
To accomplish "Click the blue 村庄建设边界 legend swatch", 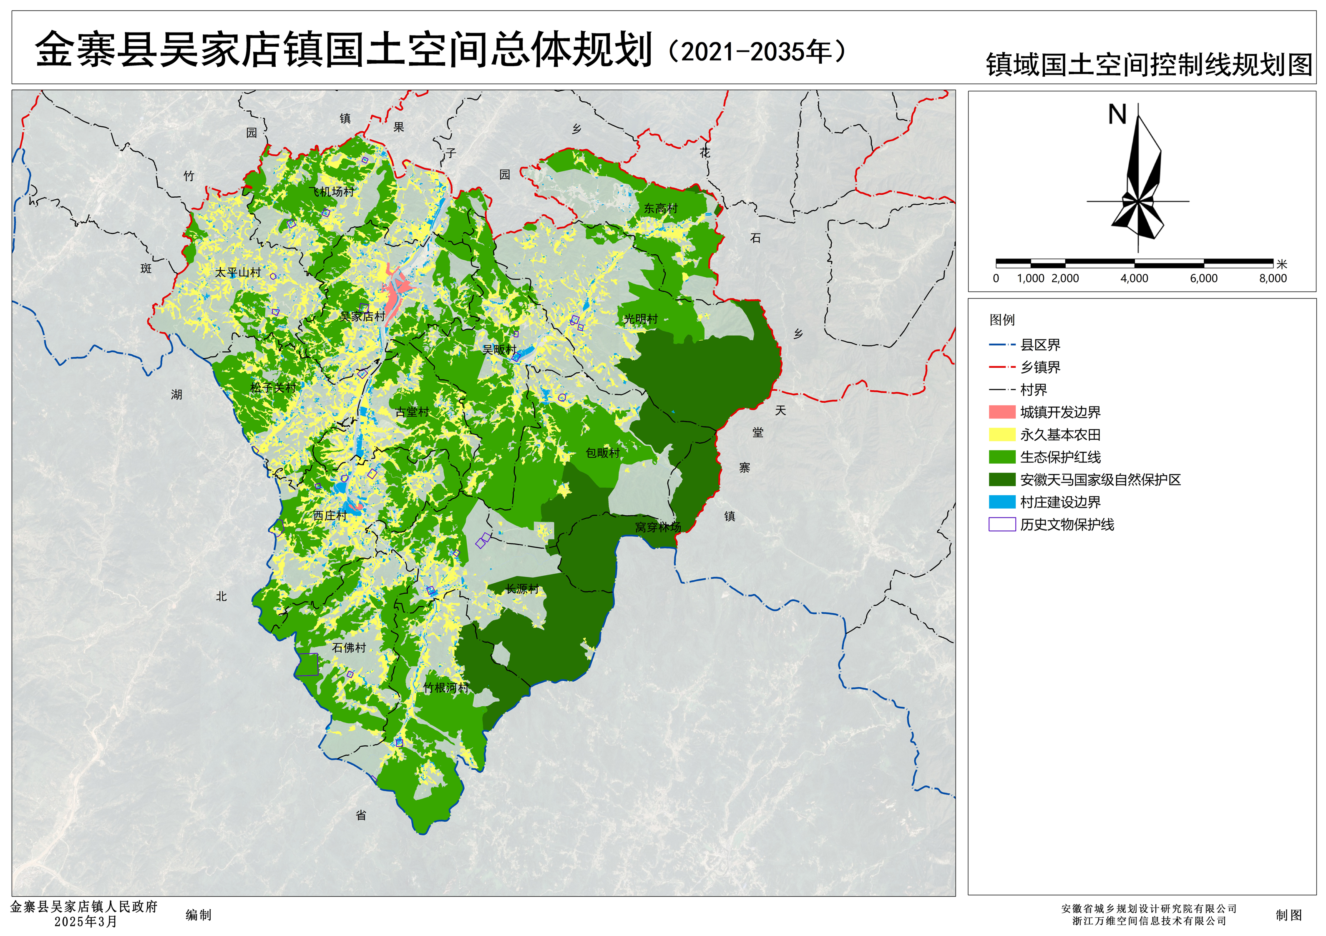I will pyautogui.click(x=1002, y=502).
